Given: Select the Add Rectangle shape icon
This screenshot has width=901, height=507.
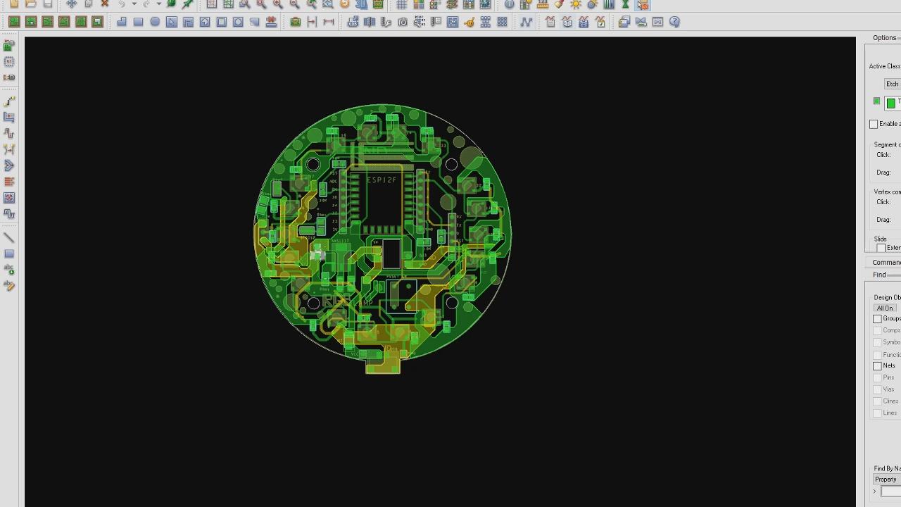Looking at the screenshot, I should coord(138,22).
